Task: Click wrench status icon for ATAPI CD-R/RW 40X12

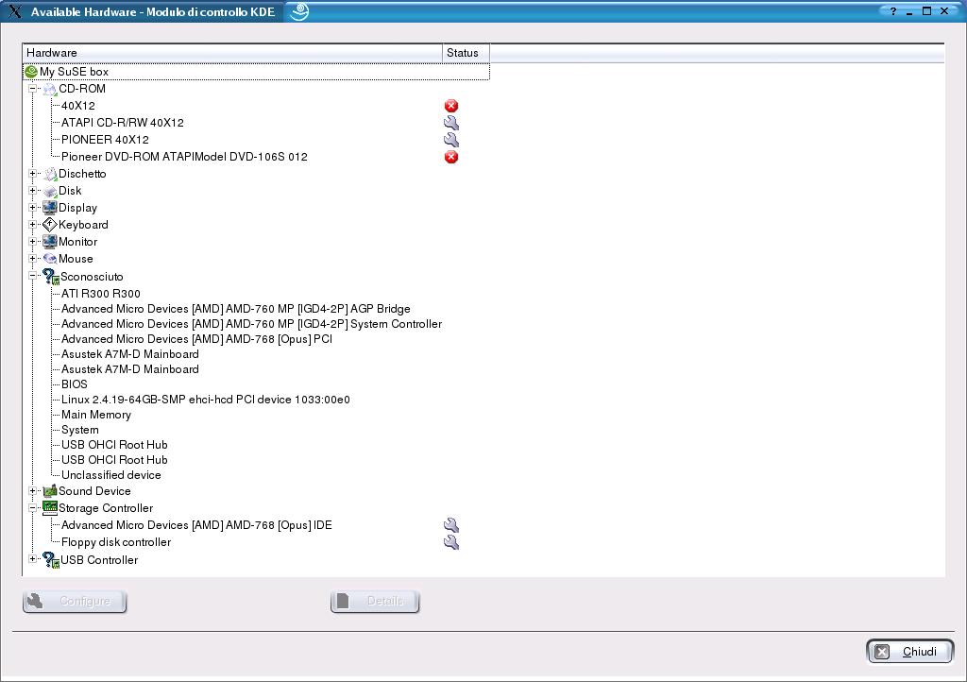Action: point(451,123)
